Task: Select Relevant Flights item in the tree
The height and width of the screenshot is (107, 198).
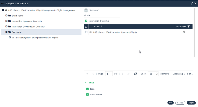Action: 37,38
